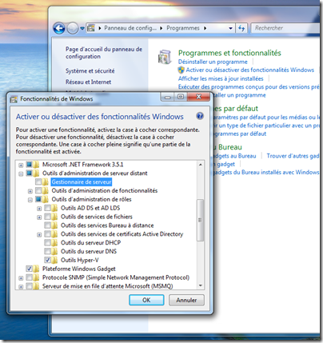Select 'Outils Hyper-V' tree label
The width and height of the screenshot is (323, 343).
80,260
